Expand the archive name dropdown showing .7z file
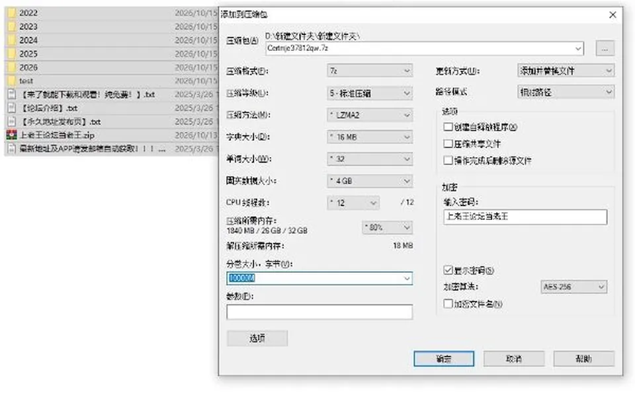The height and width of the screenshot is (393, 635). tap(425, 48)
